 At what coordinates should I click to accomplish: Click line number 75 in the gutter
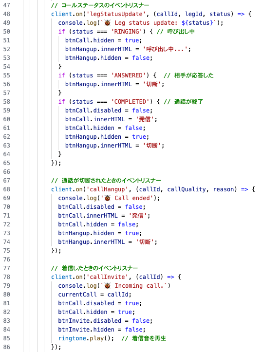(x=7, y=251)
